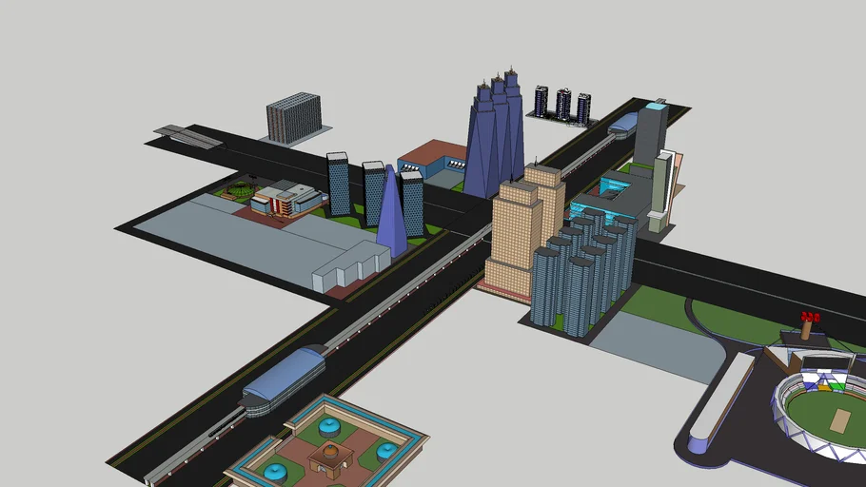
Task: Click the blue-roofed train station in the foreground
Action: (x=284, y=380)
